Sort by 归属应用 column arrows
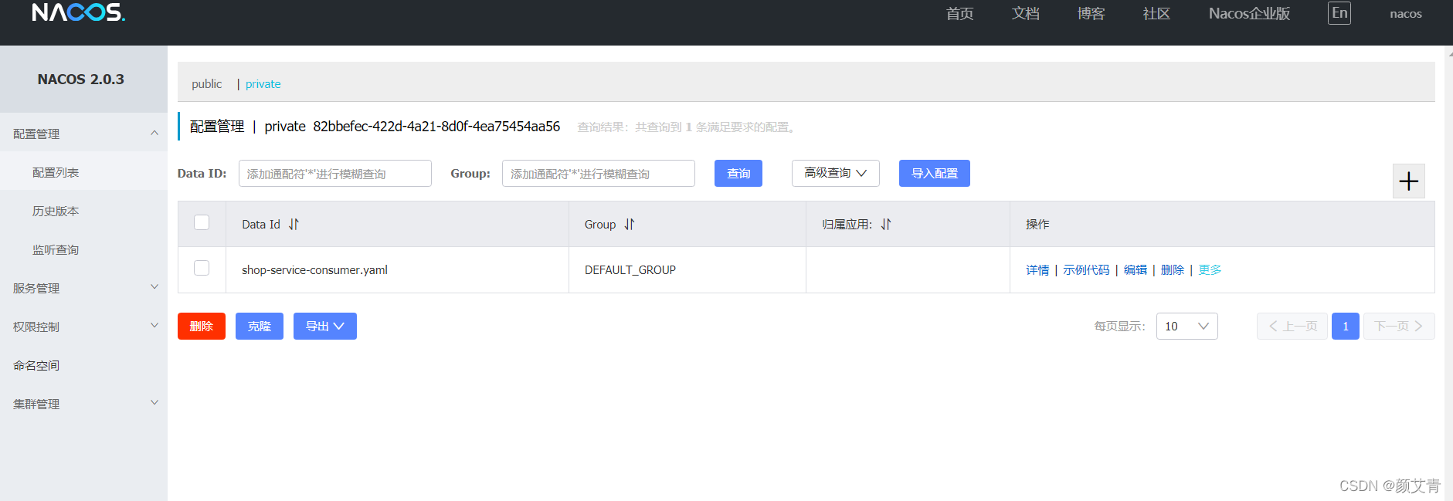Screen dimensions: 1453x501 click(886, 225)
